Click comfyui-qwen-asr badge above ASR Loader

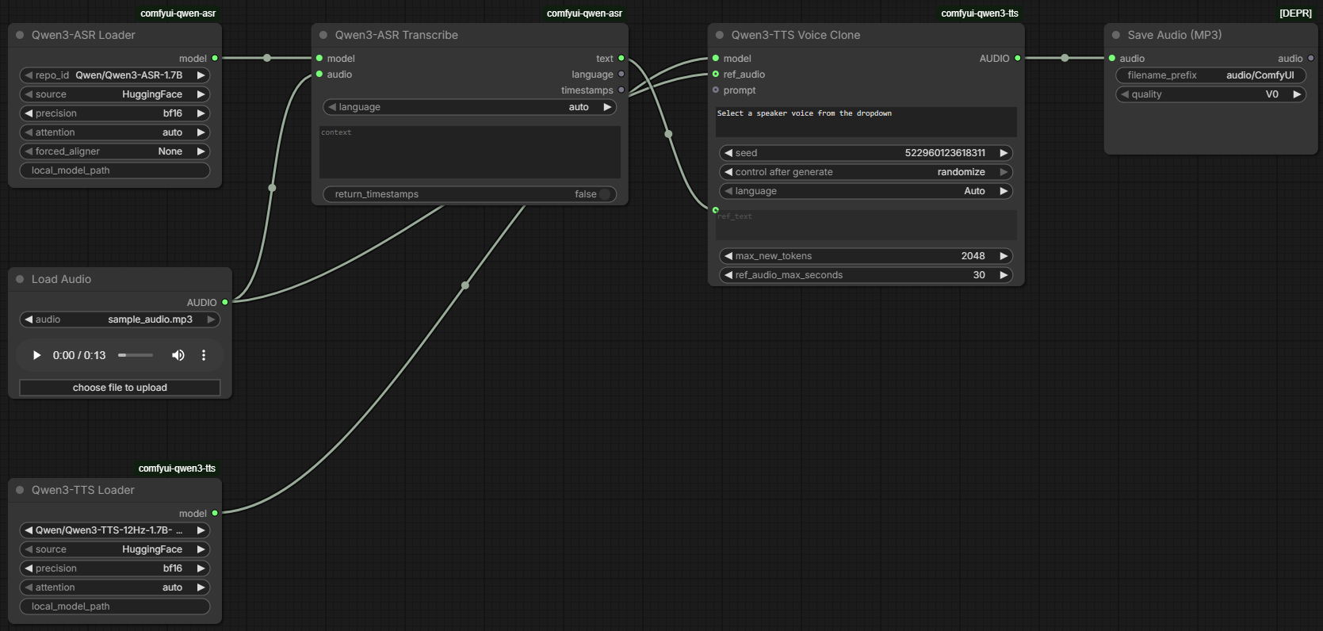[x=178, y=13]
